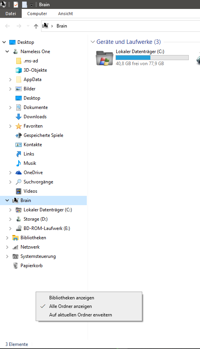200x349 pixels.
Task: Click the Netzwerk signal icon
Action: (x=16, y=247)
